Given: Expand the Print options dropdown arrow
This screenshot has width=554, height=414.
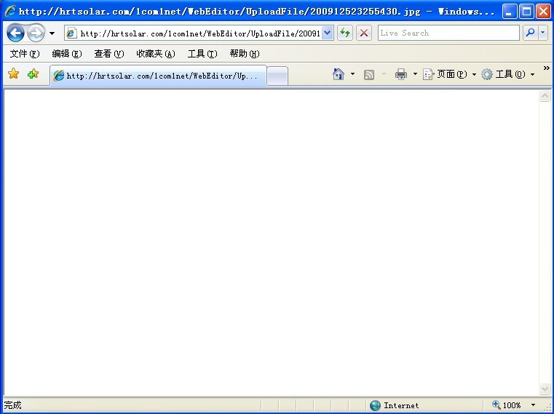Looking at the screenshot, I should (415, 74).
